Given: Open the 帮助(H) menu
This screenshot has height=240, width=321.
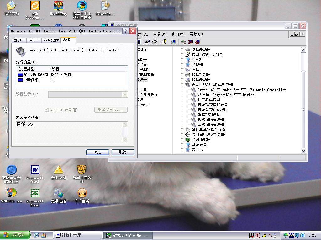Looking at the screenshot, I should pyautogui.click(x=196, y=34).
